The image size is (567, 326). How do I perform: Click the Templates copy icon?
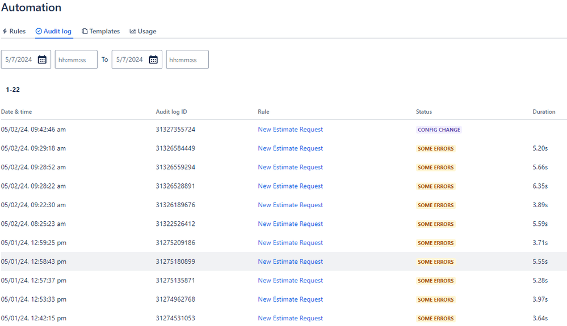[84, 31]
